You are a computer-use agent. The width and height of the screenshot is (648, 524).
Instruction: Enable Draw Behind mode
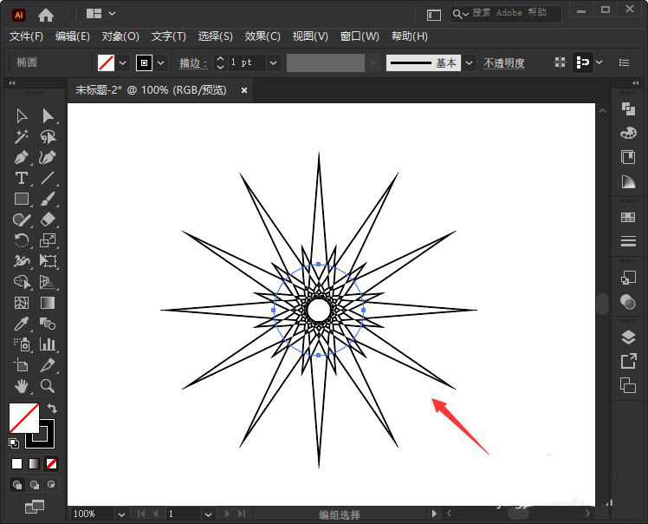[x=35, y=485]
